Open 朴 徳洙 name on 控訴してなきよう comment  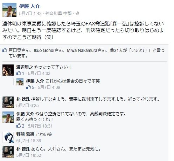point(23,99)
